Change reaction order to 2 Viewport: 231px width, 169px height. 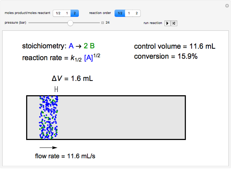136,13
